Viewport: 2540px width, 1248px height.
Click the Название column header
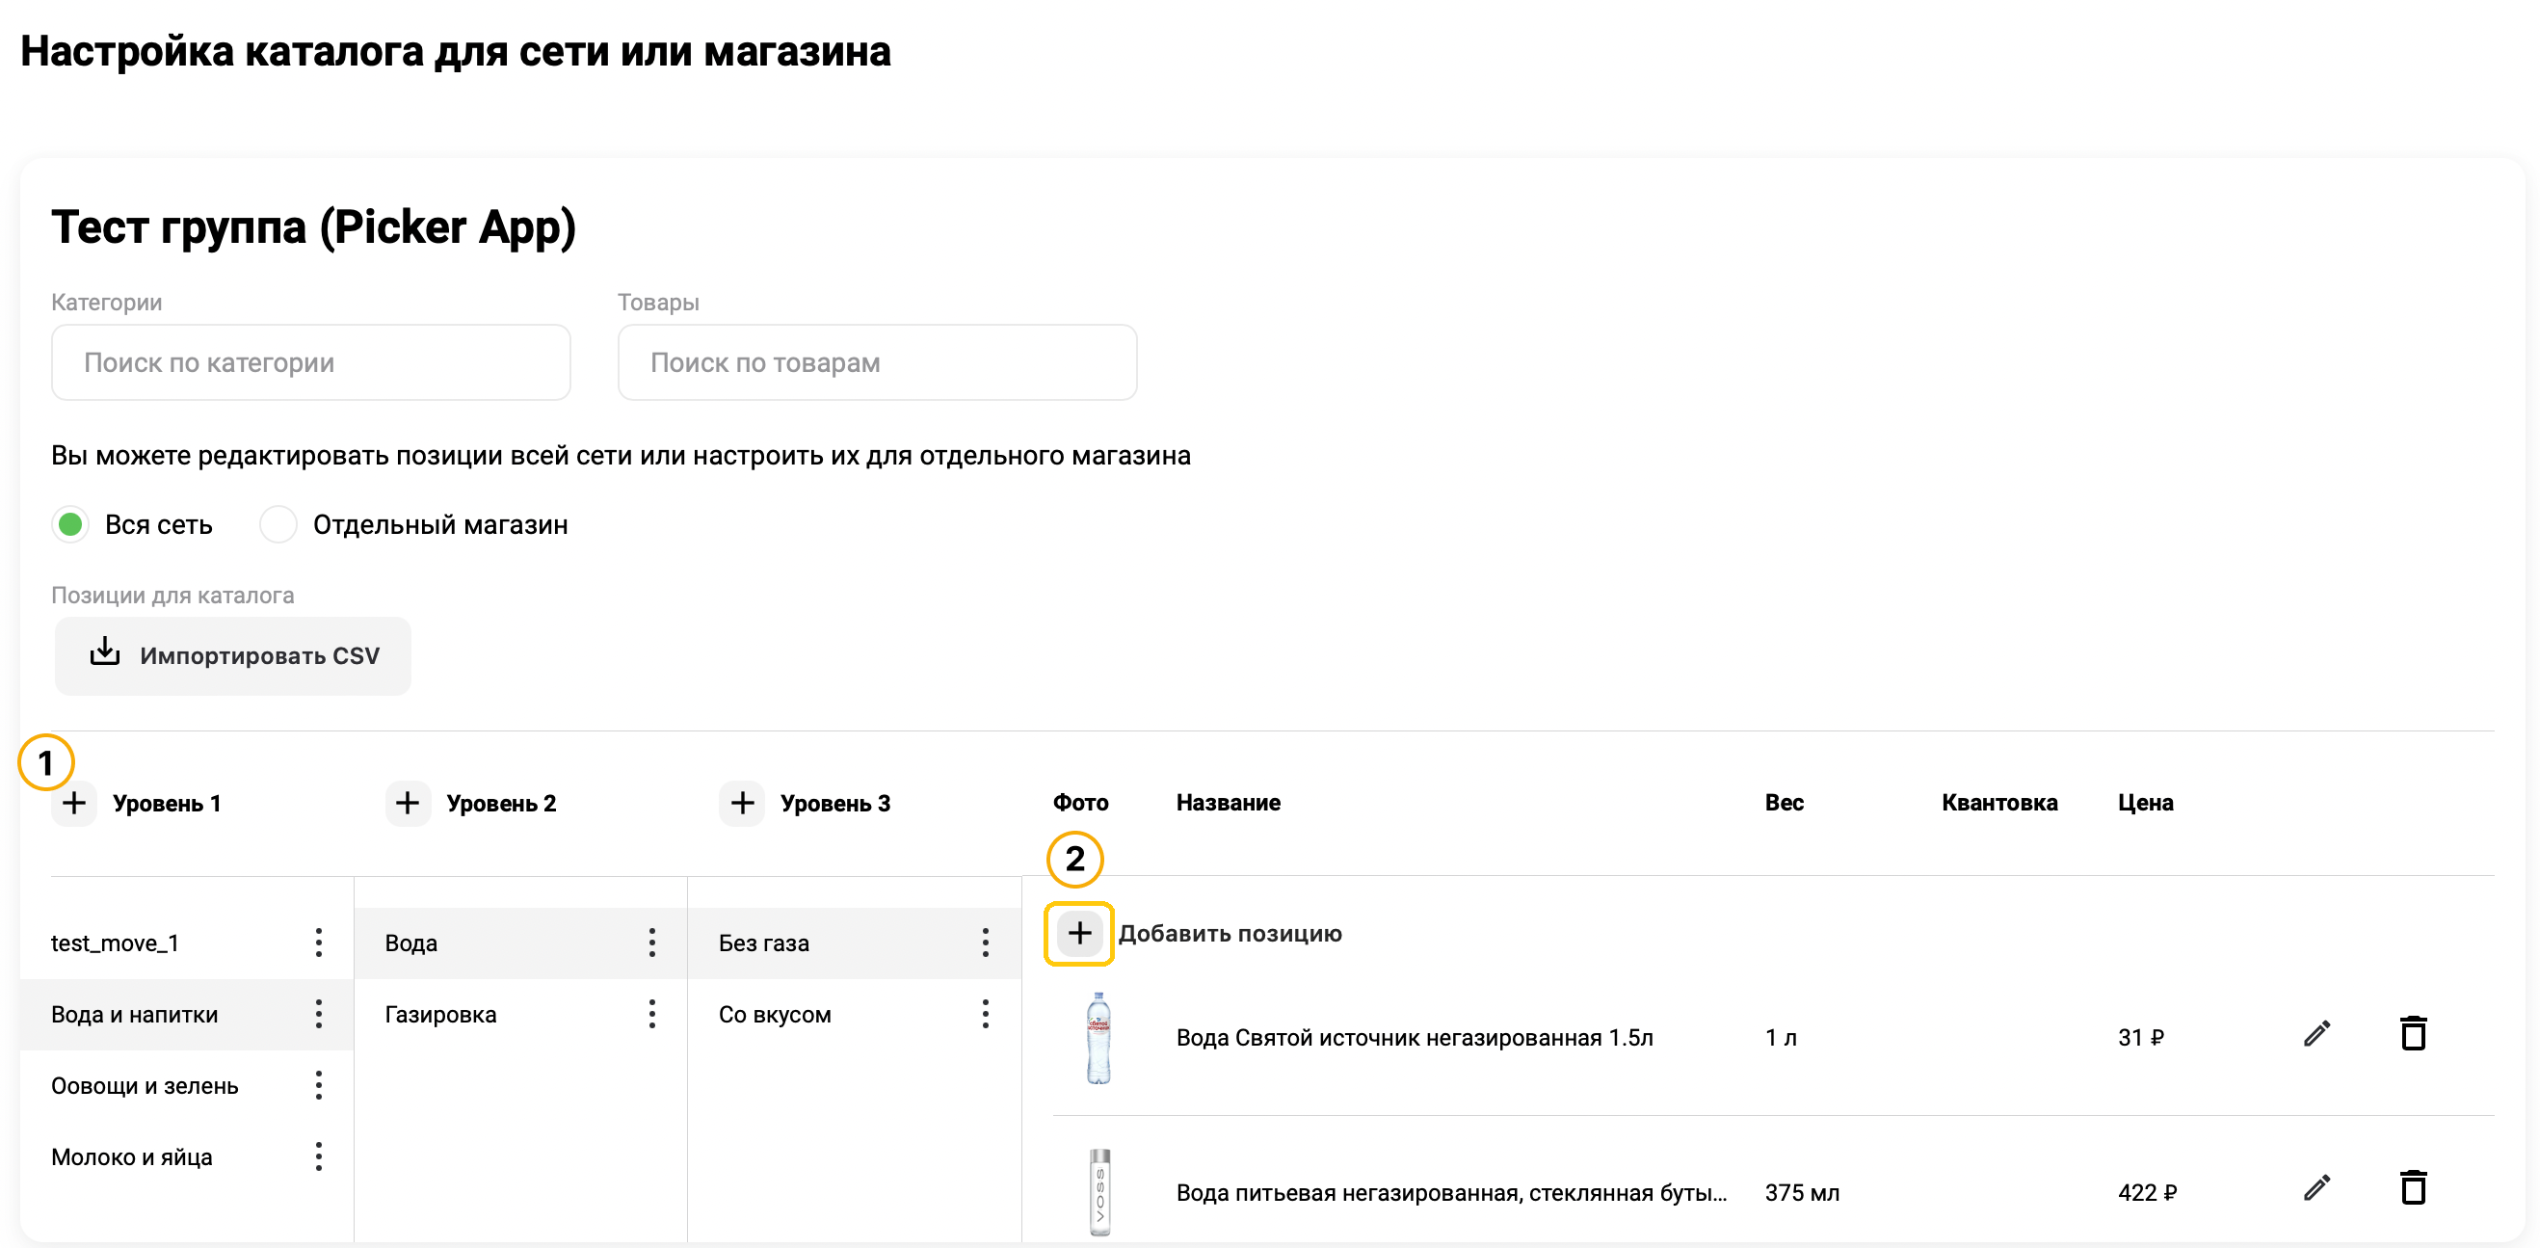pyautogui.click(x=1229, y=803)
